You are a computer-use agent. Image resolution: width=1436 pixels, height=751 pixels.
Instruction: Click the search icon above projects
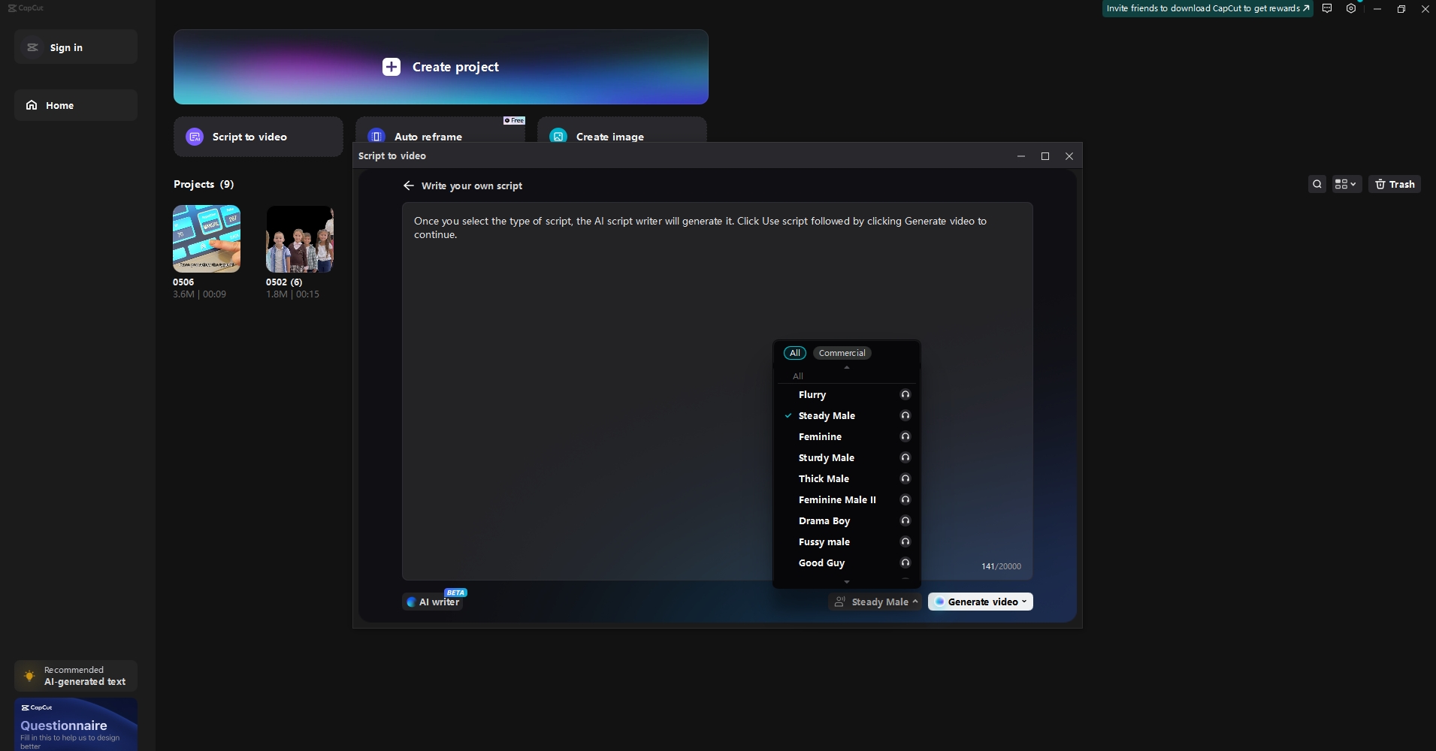[1316, 184]
